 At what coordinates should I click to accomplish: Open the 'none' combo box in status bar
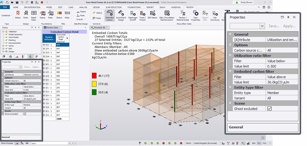click(x=50, y=143)
